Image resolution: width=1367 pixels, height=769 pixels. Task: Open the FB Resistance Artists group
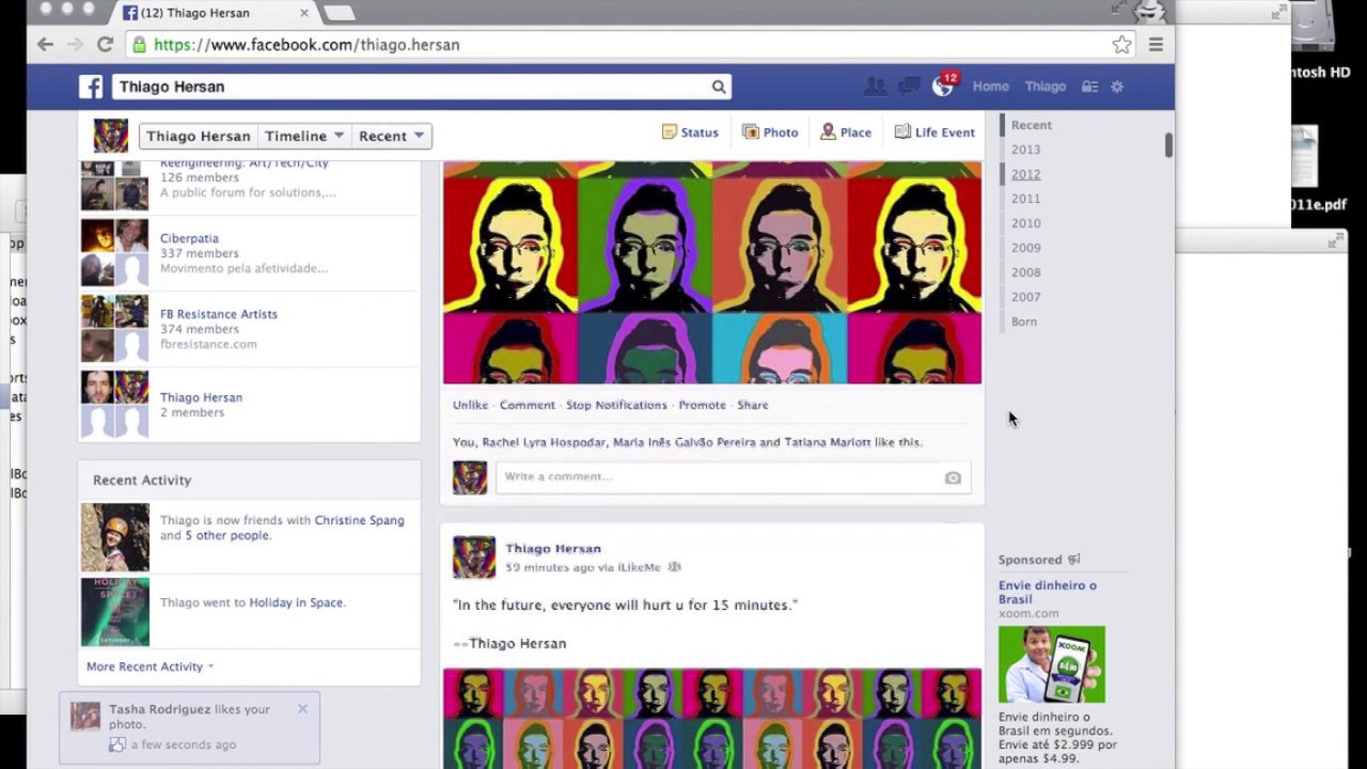tap(219, 314)
